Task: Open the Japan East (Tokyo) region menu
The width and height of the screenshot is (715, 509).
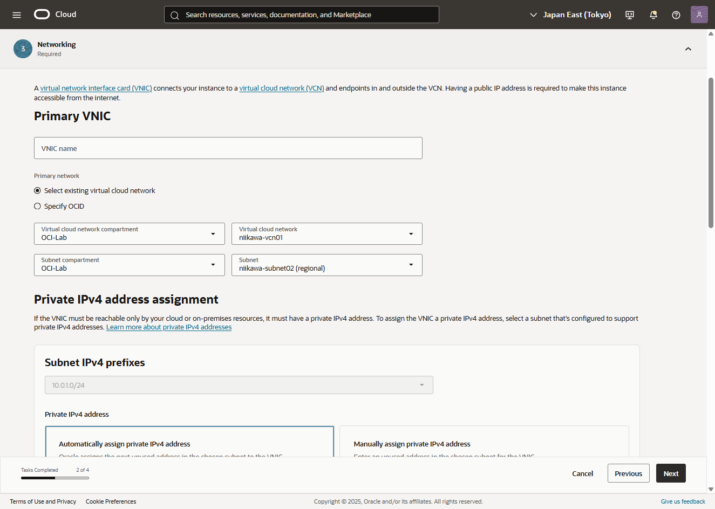Action: click(570, 15)
